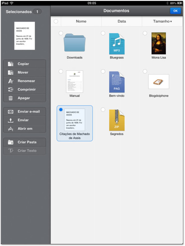Tap the Bluegrass MP3 file icon
Image resolution: width=185 pixels, height=246 pixels.
(x=117, y=44)
